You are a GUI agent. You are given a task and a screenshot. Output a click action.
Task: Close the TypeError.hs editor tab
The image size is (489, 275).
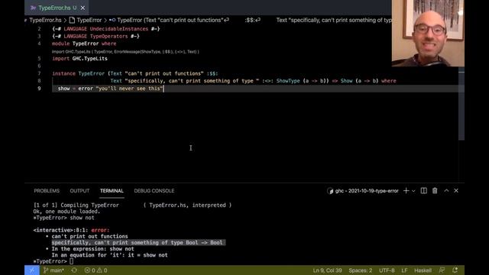point(83,8)
